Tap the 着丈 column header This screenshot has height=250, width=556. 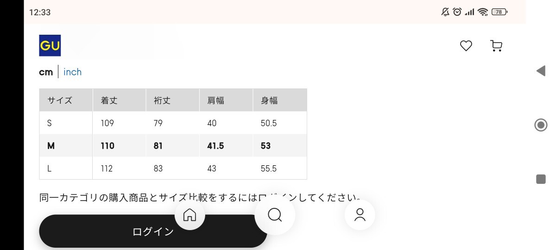click(x=109, y=100)
